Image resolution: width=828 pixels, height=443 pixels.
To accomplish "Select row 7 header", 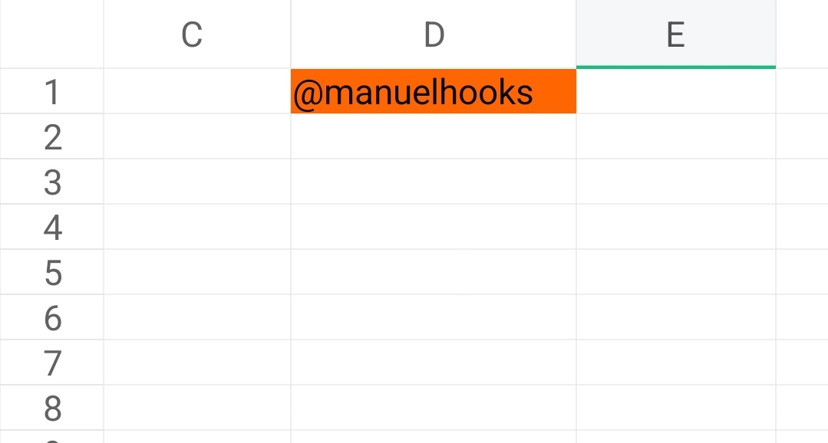I will coord(51,363).
